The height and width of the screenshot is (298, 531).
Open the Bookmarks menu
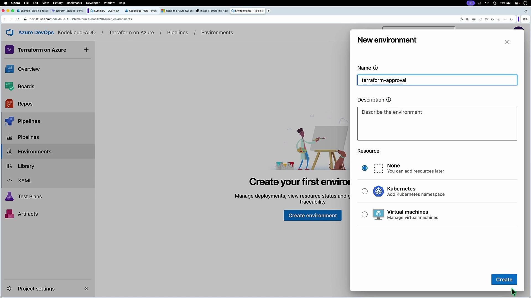point(74,3)
